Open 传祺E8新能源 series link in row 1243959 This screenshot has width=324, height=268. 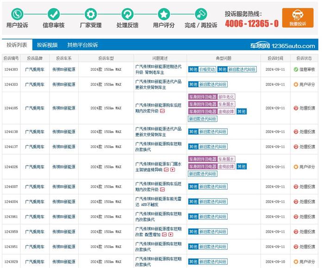pyautogui.click(x=64, y=231)
